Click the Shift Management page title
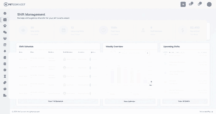 click(x=31, y=14)
